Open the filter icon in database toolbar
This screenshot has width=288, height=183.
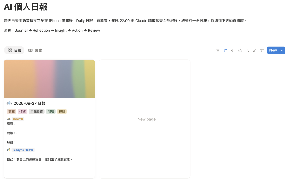[218, 50]
